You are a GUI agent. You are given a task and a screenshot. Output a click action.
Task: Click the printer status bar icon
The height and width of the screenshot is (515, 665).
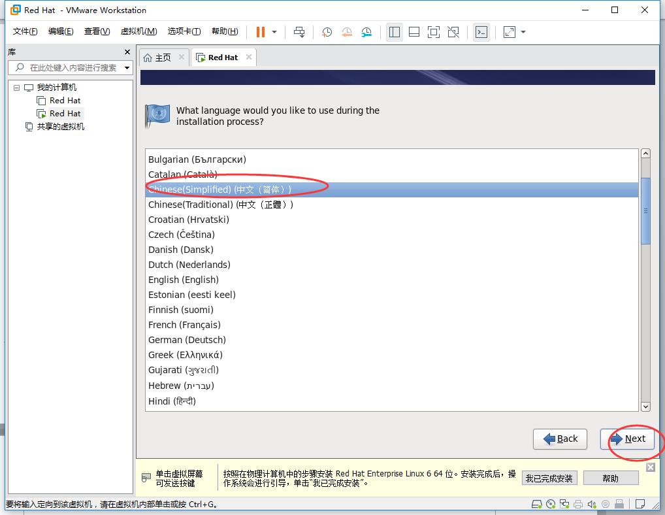[x=577, y=504]
